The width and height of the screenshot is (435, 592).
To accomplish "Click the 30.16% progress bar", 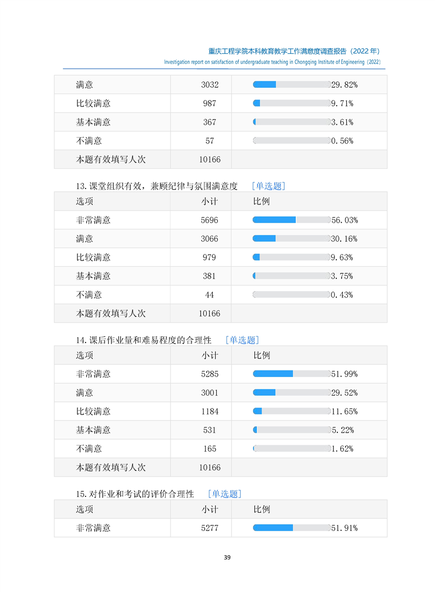I will (291, 239).
